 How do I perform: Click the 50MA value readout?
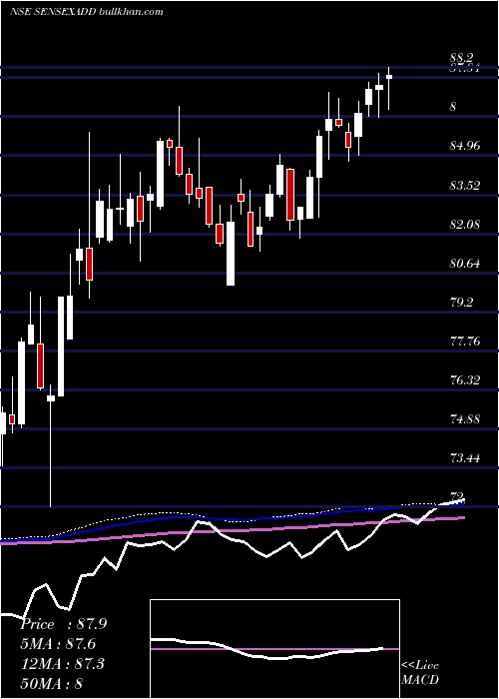click(52, 683)
